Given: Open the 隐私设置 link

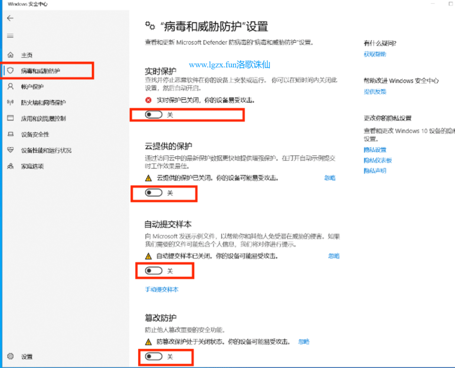Looking at the screenshot, I should (375, 150).
